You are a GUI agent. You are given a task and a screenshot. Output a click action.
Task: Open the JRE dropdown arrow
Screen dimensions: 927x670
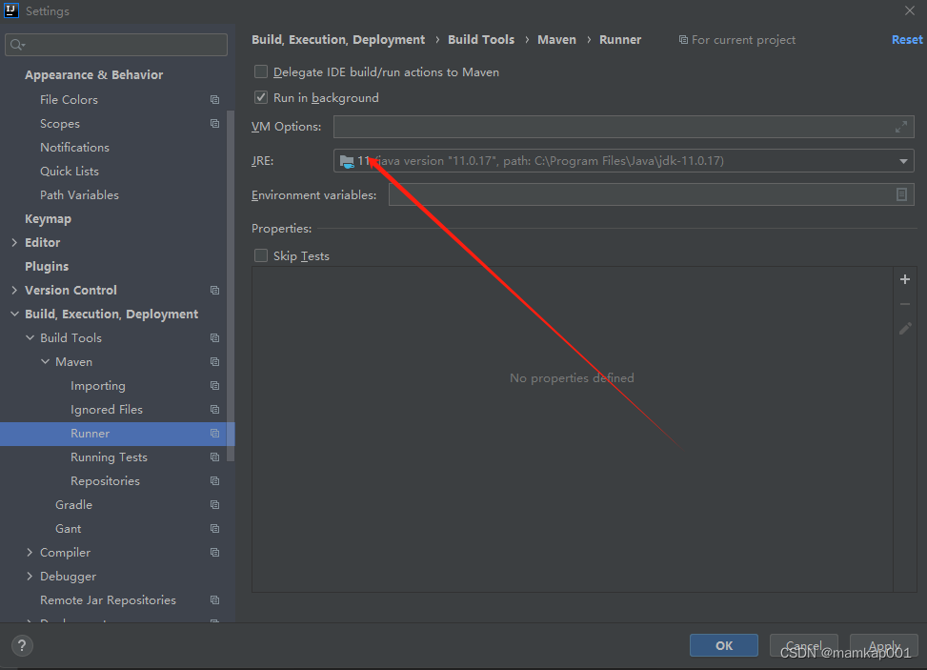click(x=903, y=161)
